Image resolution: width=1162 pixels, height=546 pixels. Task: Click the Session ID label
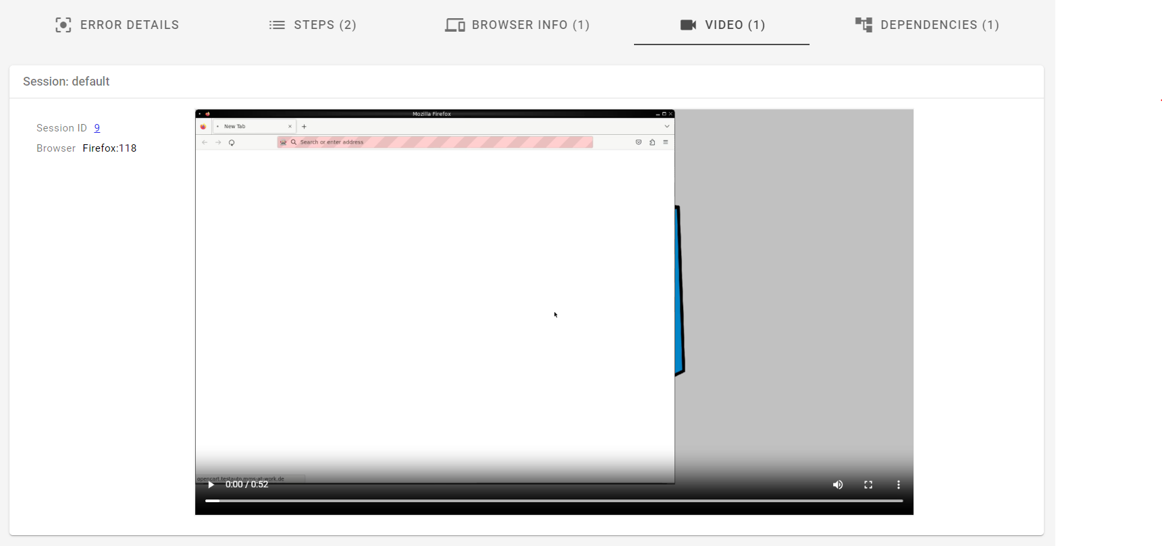(61, 128)
